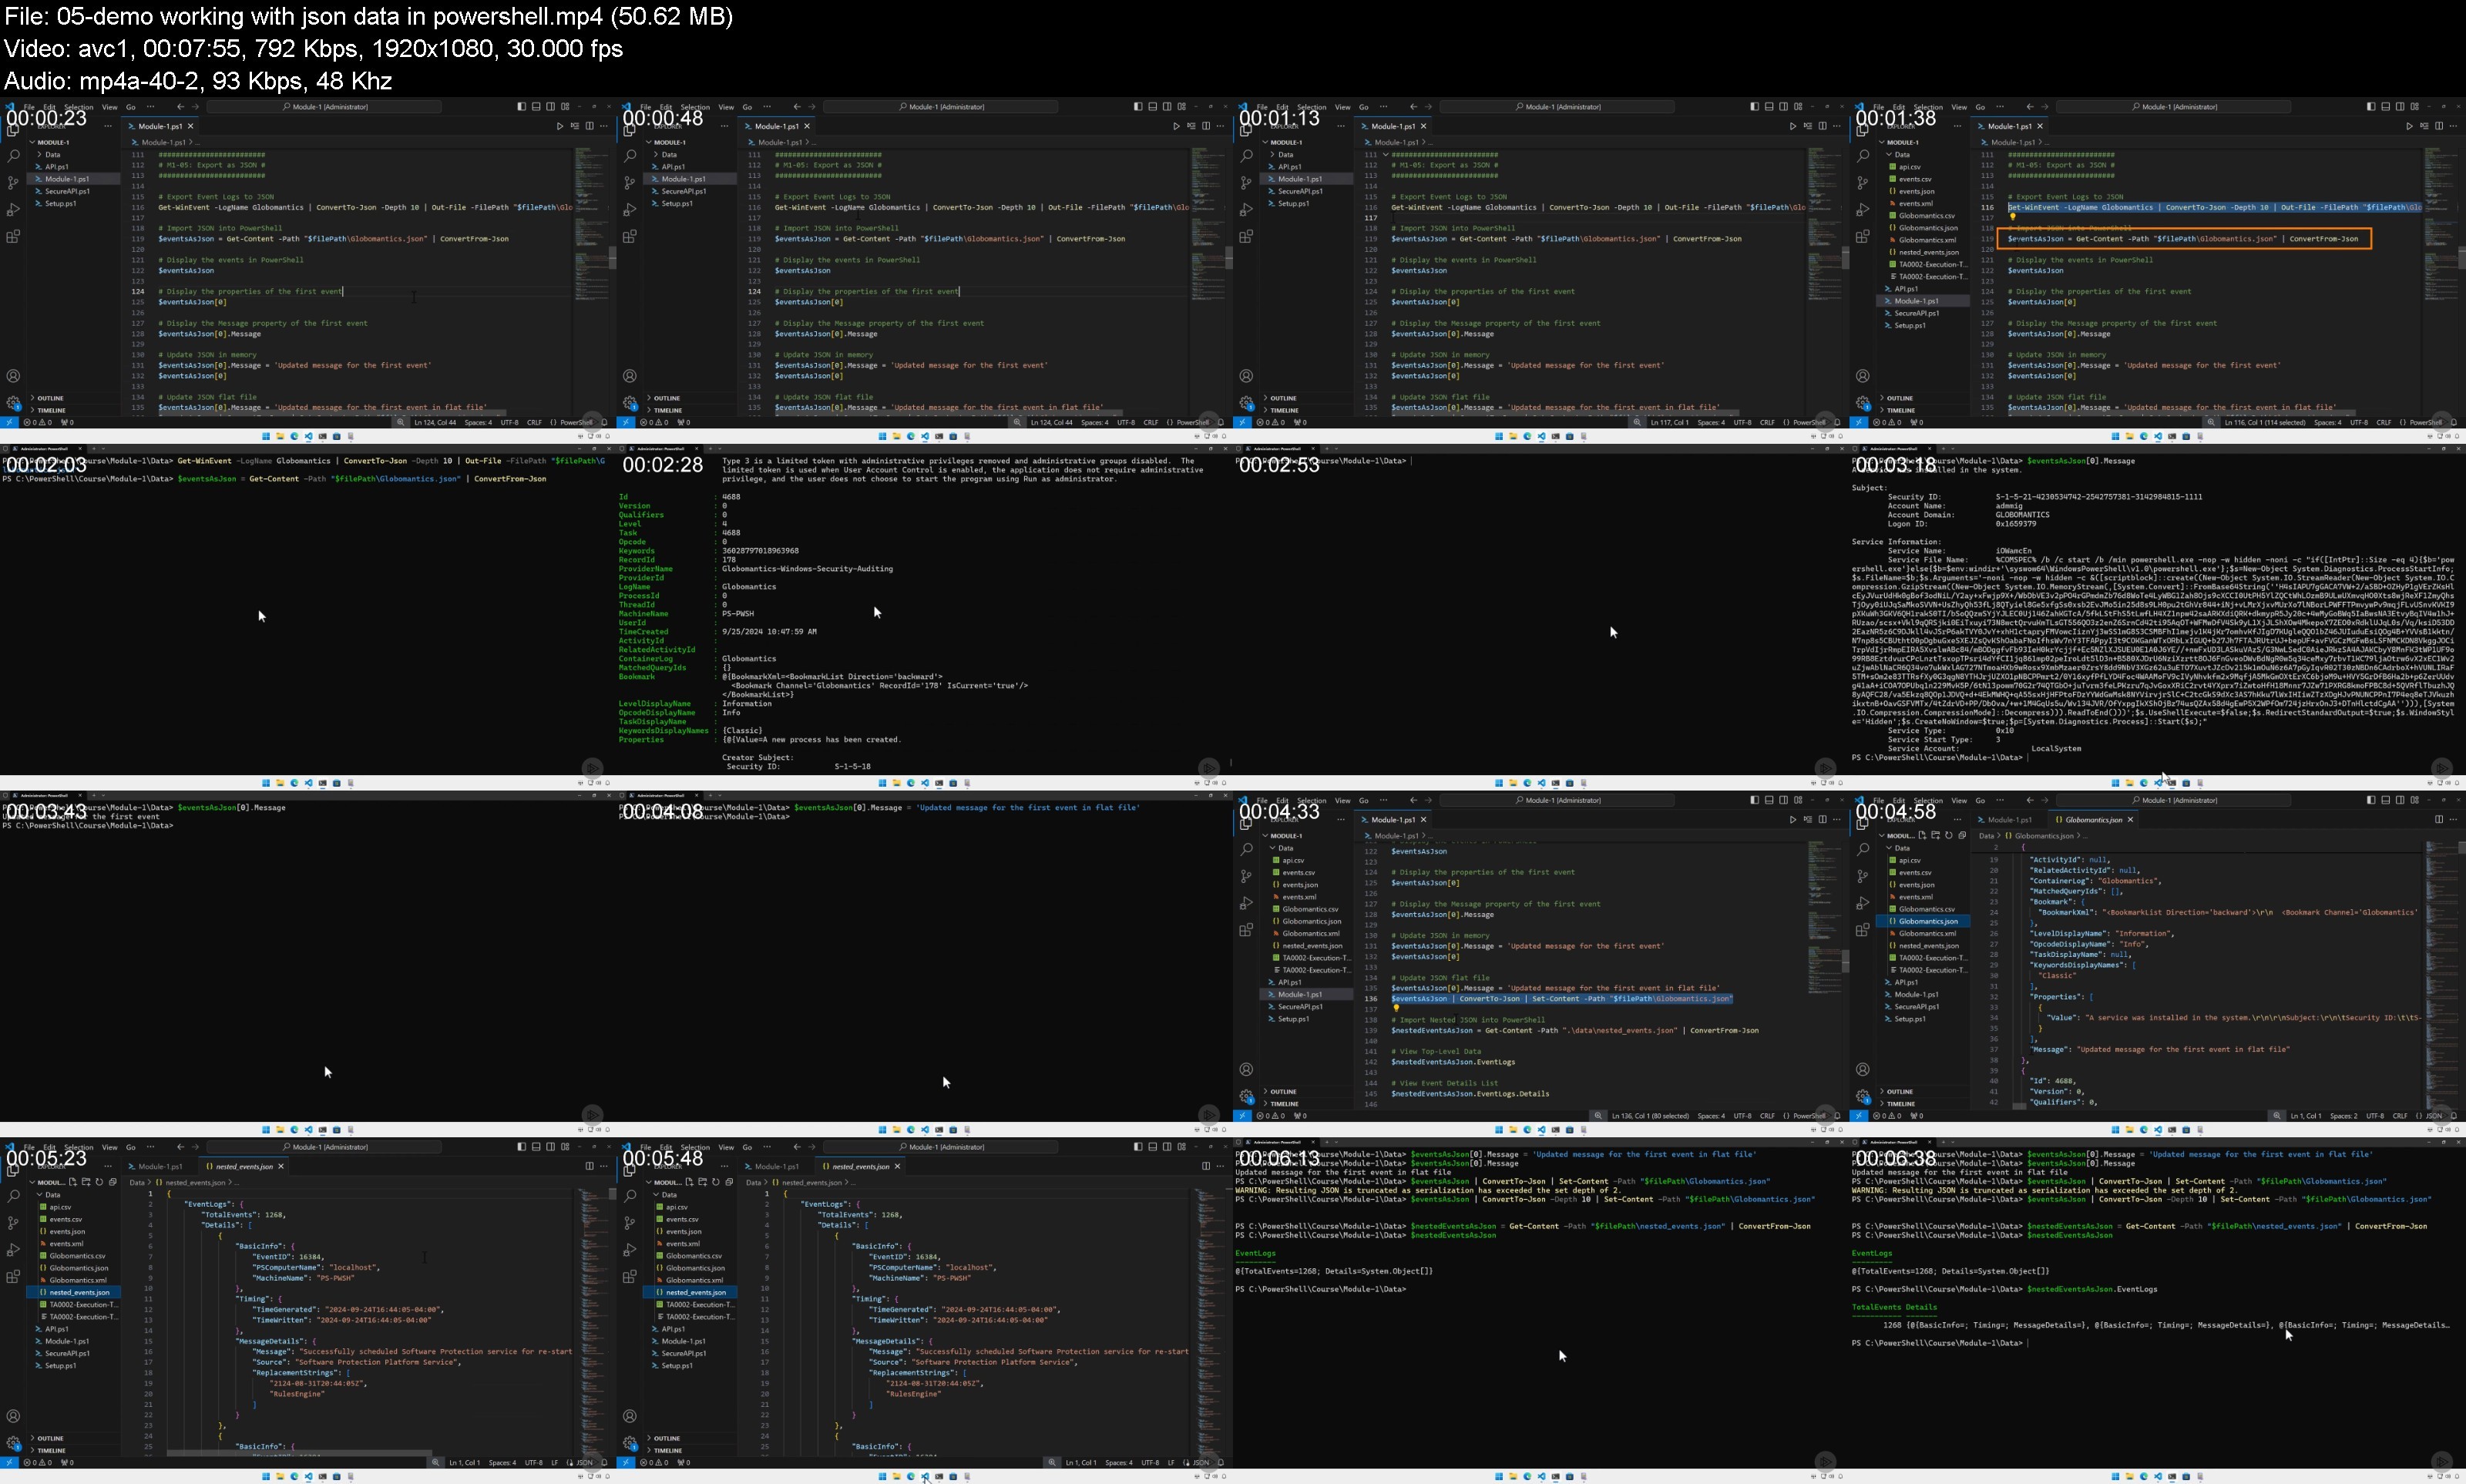Click the horizontal scrollbar in the 00:05:23 editor

click(298, 1453)
